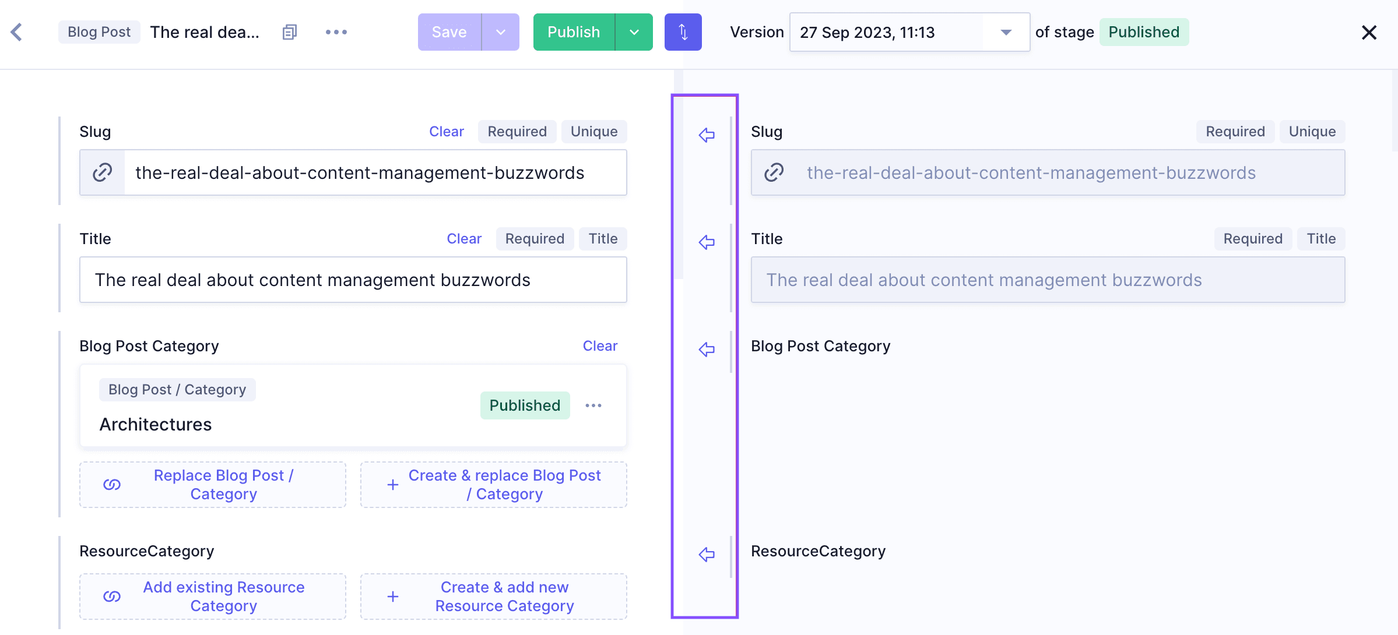Click the duplicate entry icon beside the title
The height and width of the screenshot is (635, 1398).
point(290,32)
